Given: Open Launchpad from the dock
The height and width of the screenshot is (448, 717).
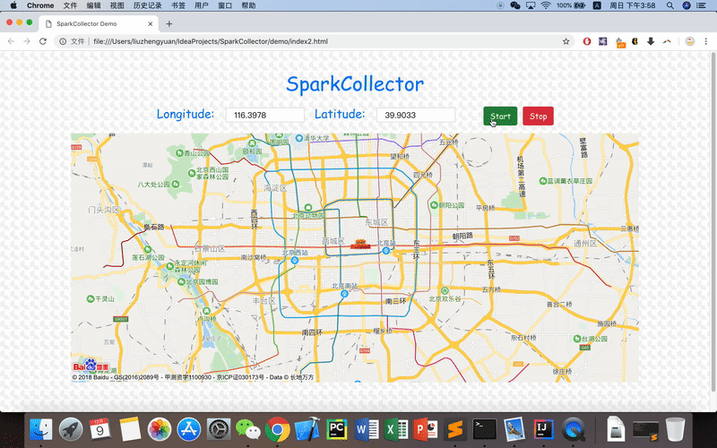Looking at the screenshot, I should pos(71,429).
